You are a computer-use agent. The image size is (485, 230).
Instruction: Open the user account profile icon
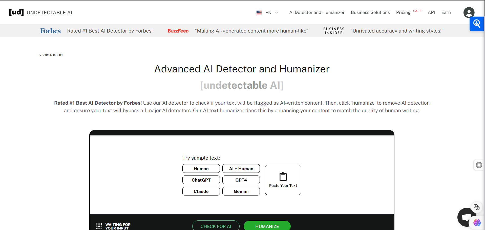(x=469, y=12)
